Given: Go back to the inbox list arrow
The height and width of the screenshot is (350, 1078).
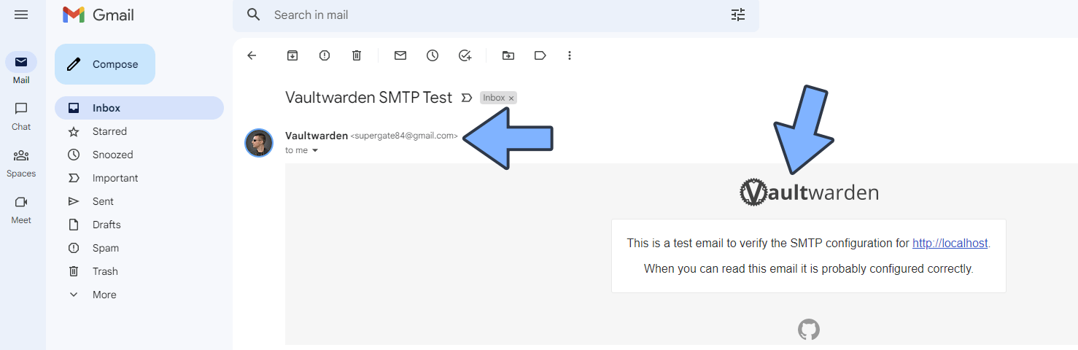Looking at the screenshot, I should 252,55.
